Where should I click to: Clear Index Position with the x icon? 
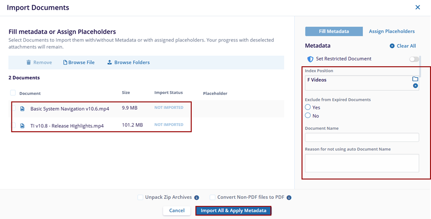(415, 86)
